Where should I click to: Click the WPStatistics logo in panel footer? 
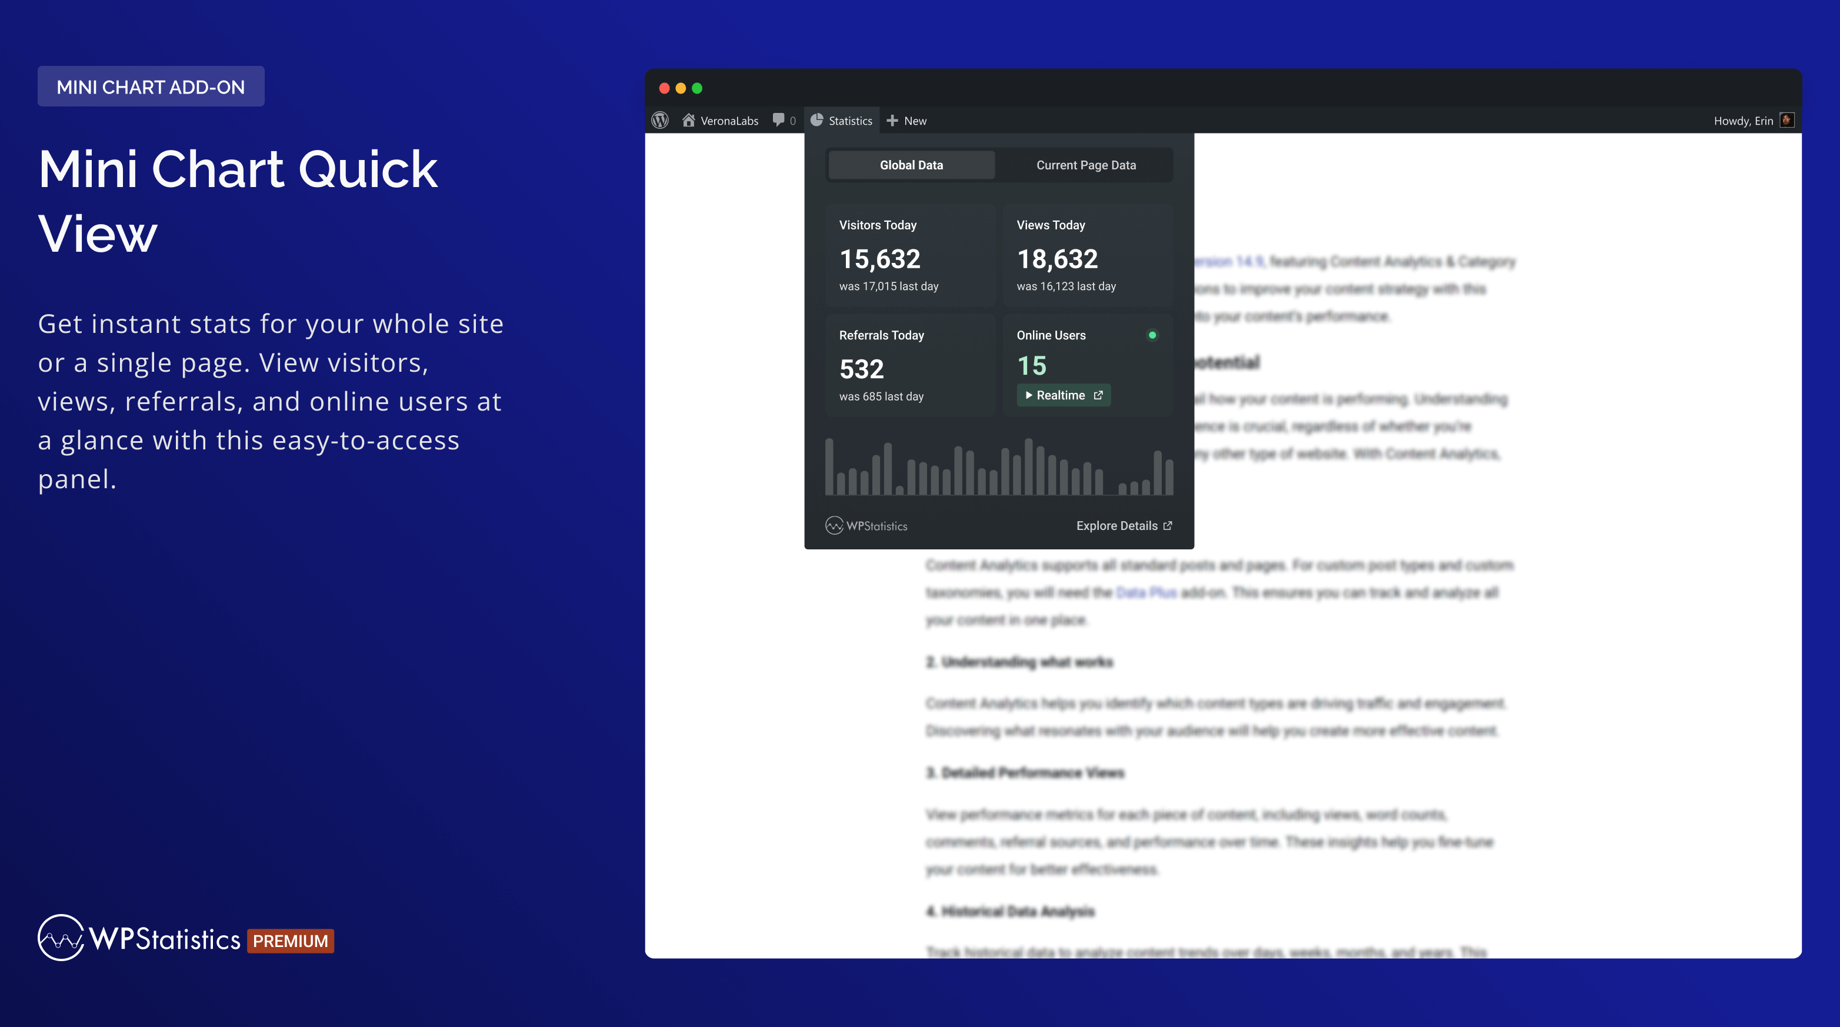[x=866, y=526]
